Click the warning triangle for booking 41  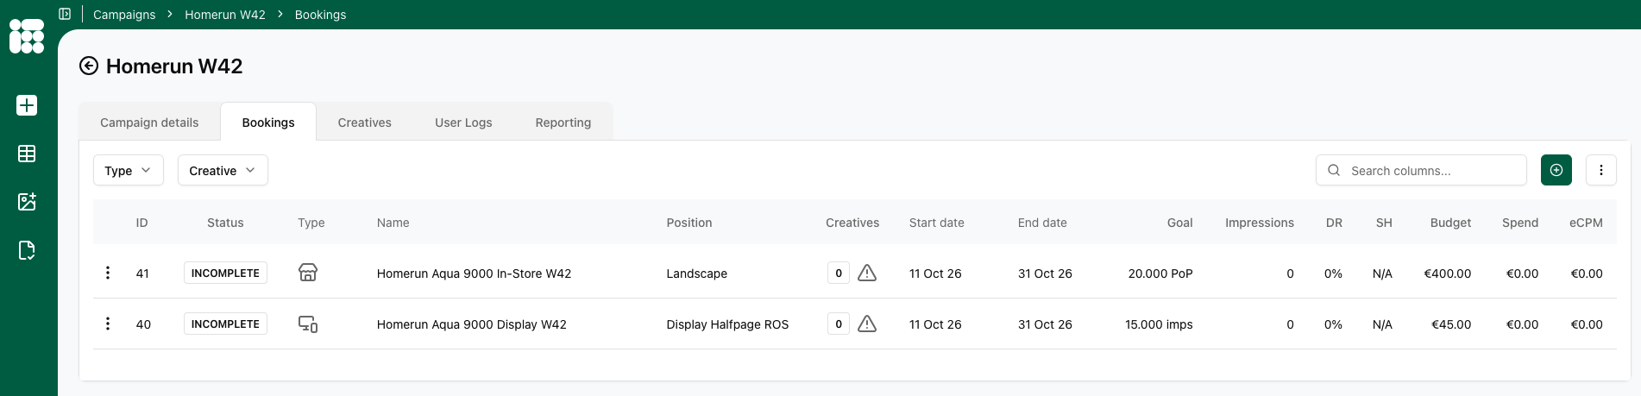tap(867, 273)
